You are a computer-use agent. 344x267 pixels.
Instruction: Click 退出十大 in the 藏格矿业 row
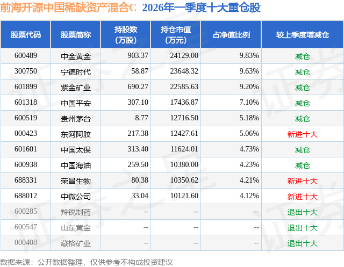click(303, 243)
